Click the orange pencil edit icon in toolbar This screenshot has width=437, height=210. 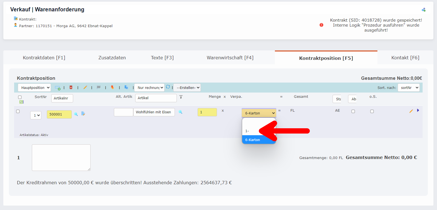point(85,87)
